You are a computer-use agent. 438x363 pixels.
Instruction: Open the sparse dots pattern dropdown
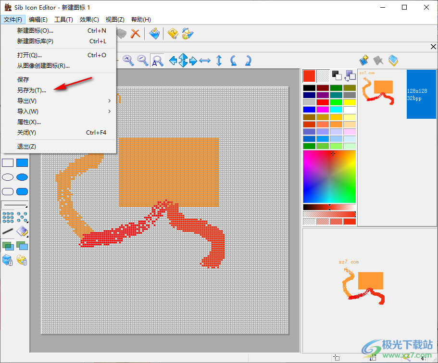click(22, 217)
